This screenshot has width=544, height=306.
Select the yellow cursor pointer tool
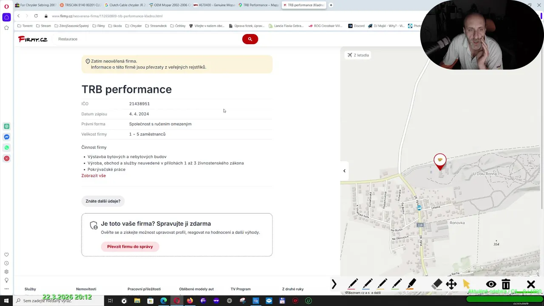466,284
